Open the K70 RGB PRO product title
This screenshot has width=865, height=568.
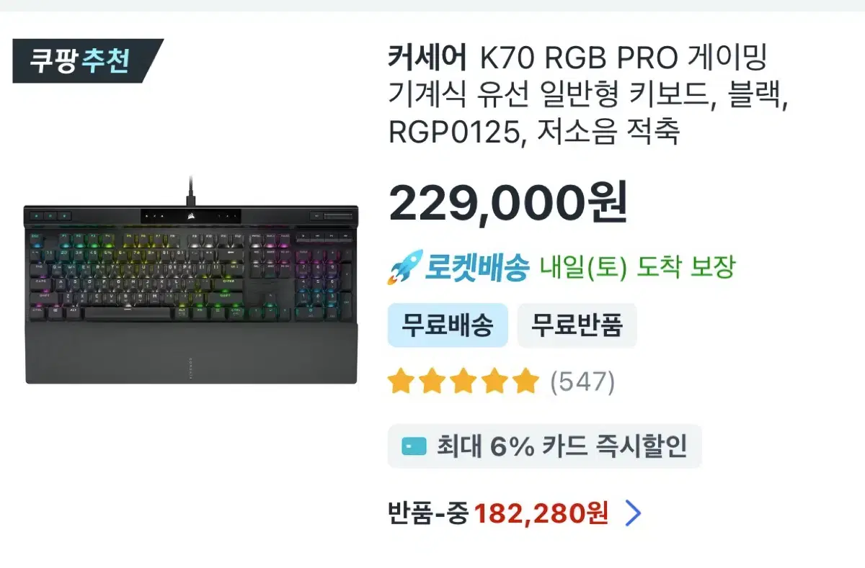pos(587,94)
